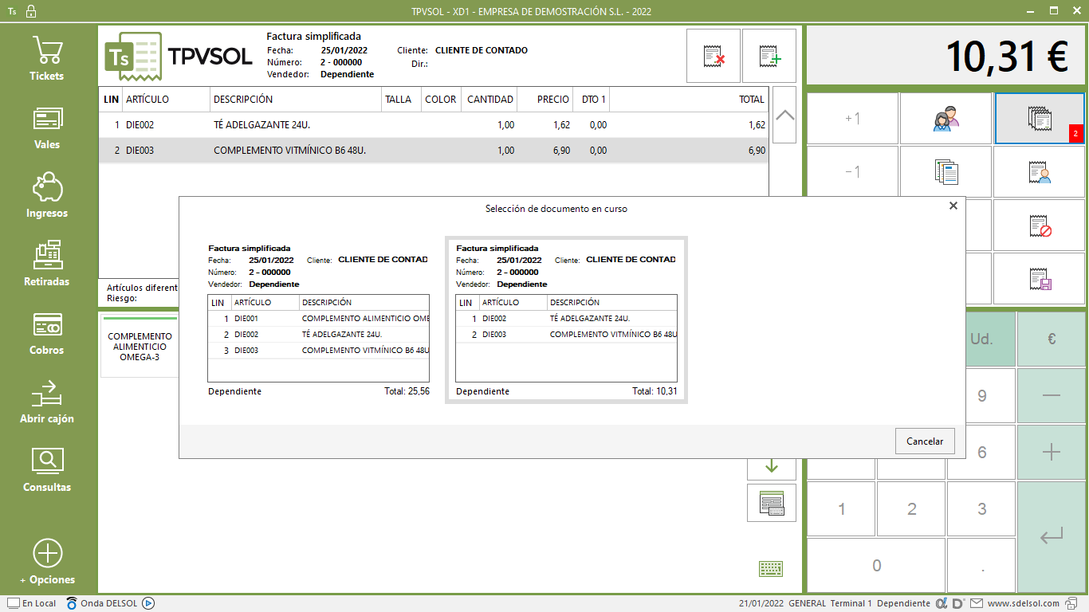Image resolution: width=1089 pixels, height=612 pixels.
Task: Click Onda DELSOL radio icon
Action: 72,603
